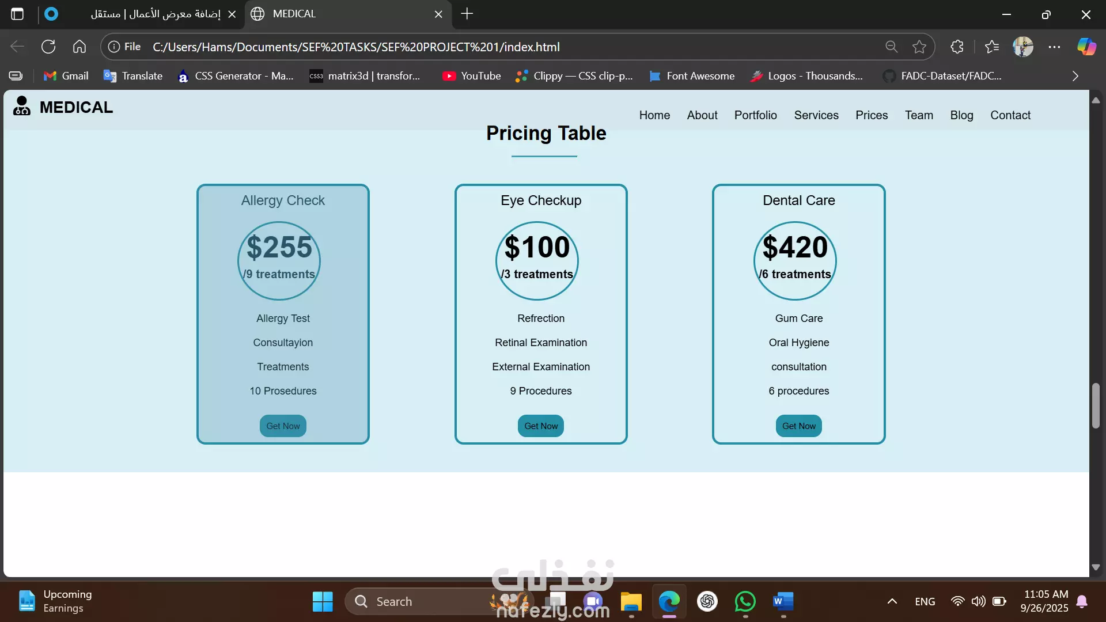Open the browser extensions puzzle icon

pos(957,47)
